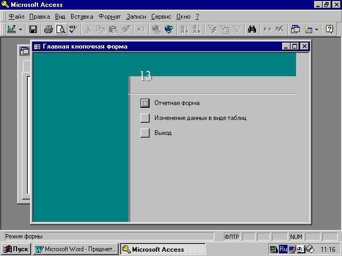Create a New Object toolbar icon

pyautogui.click(x=308, y=29)
